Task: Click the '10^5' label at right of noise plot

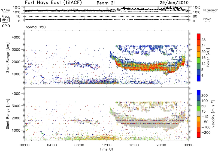Action: point(197,7)
